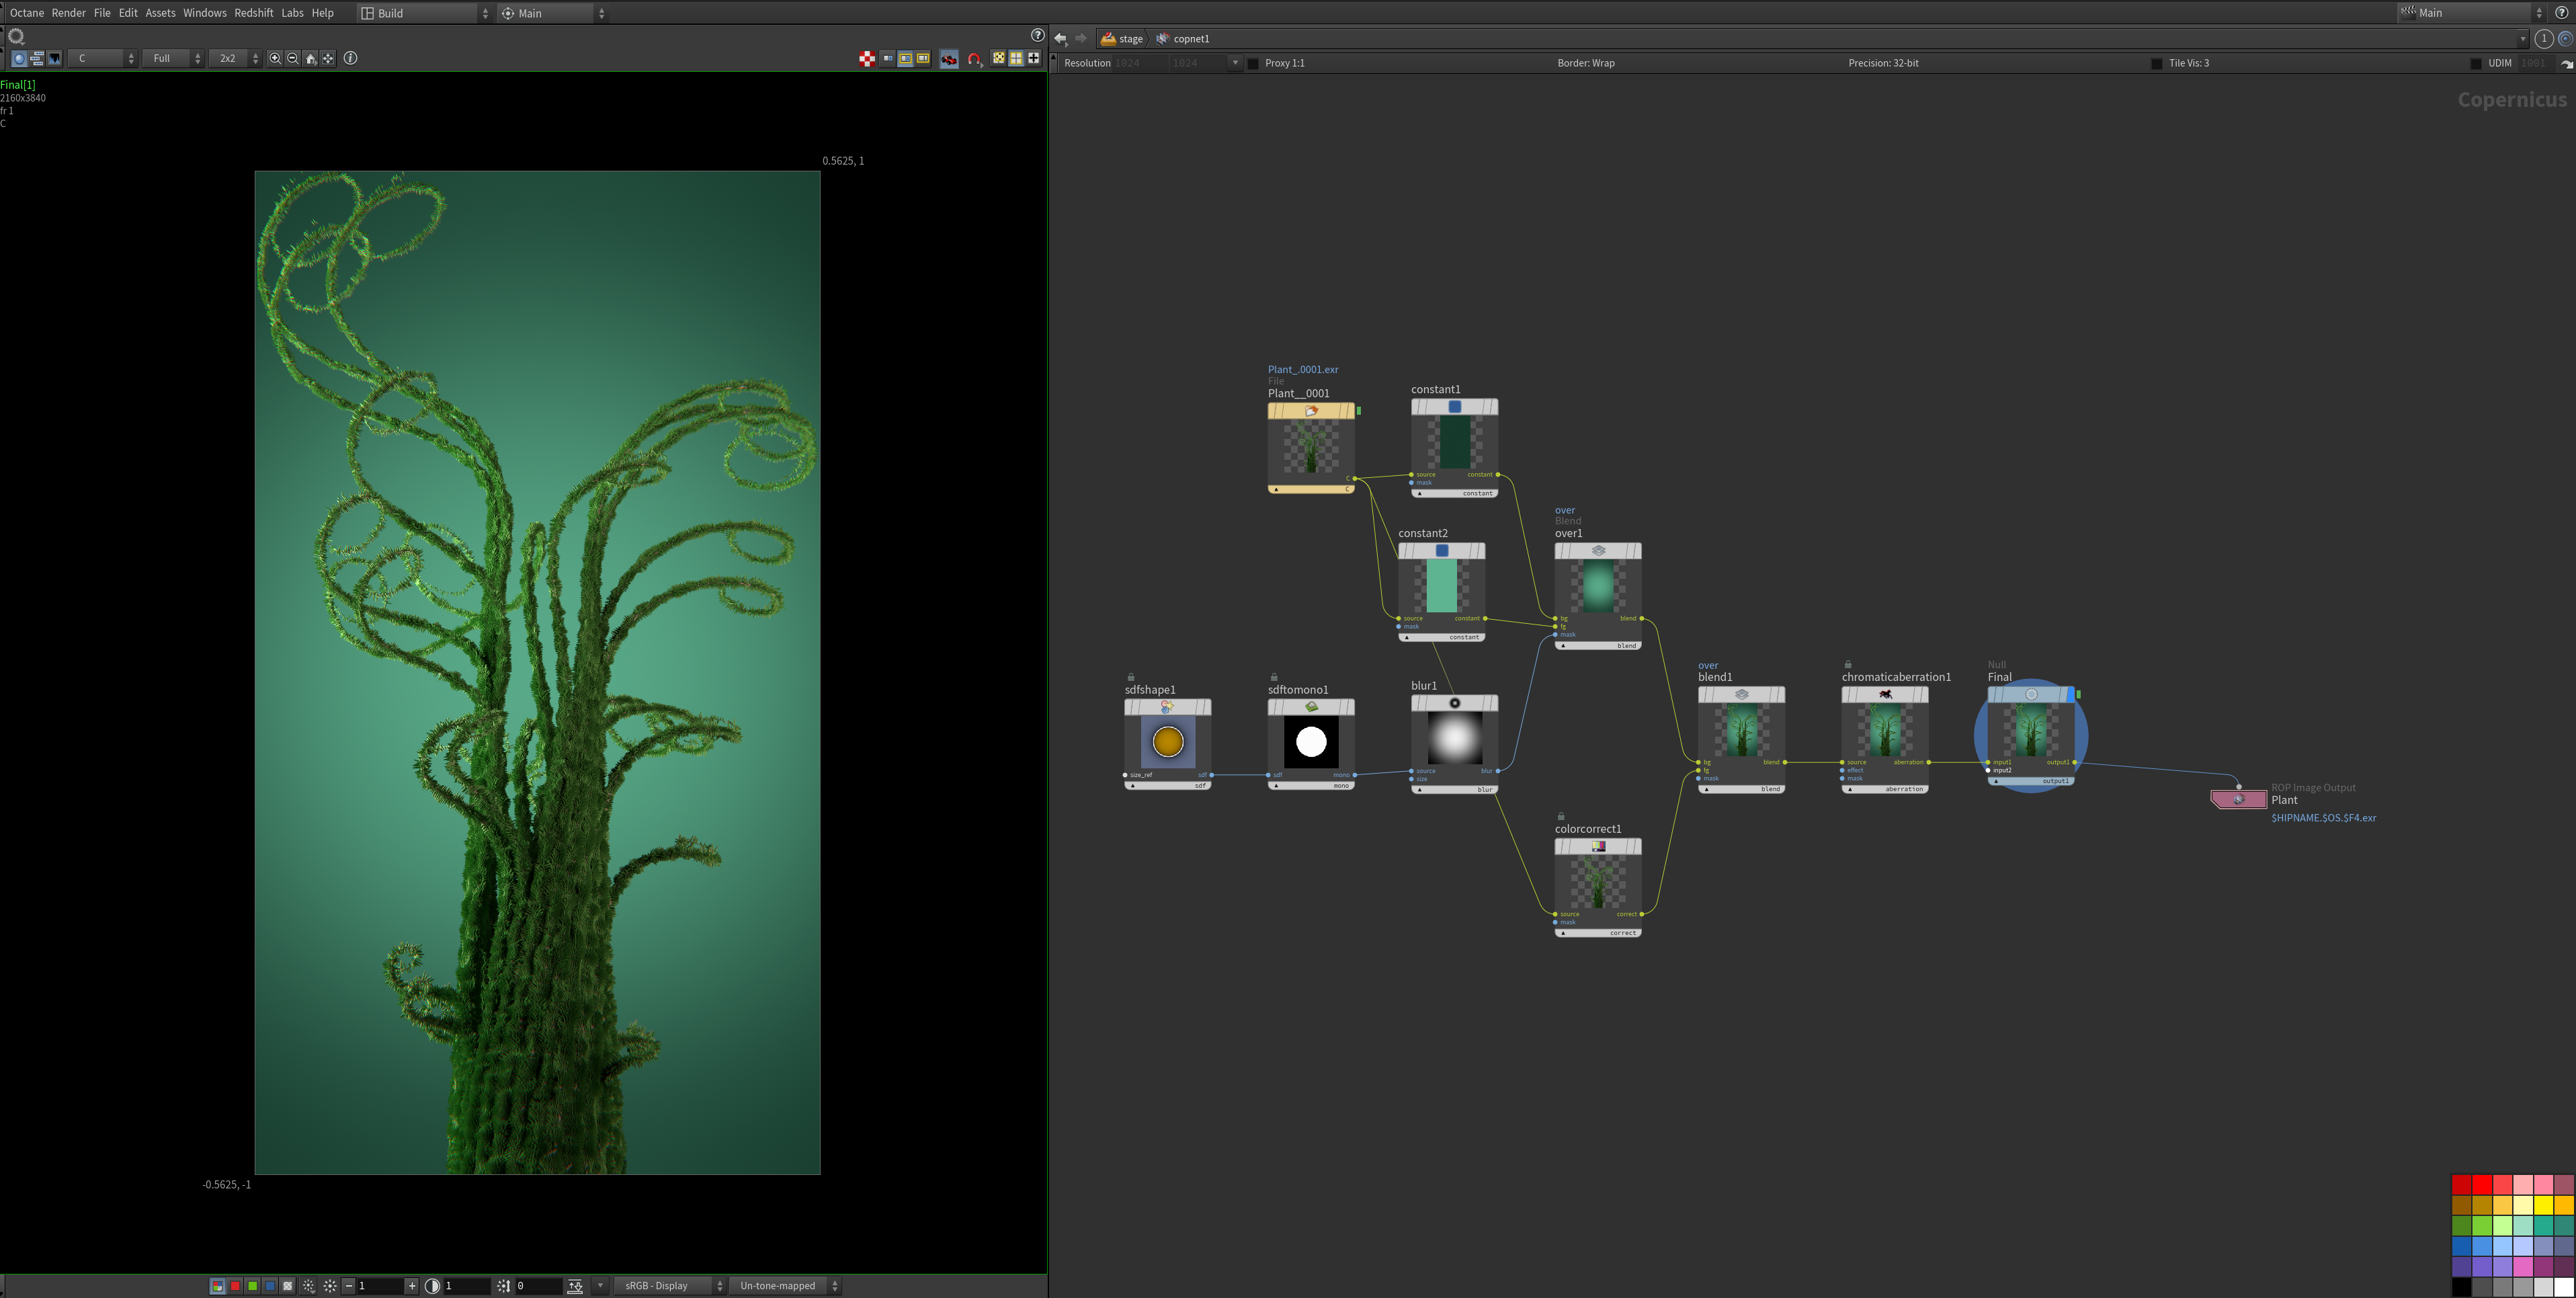
Task: Open the Labs menu
Action: (x=292, y=13)
